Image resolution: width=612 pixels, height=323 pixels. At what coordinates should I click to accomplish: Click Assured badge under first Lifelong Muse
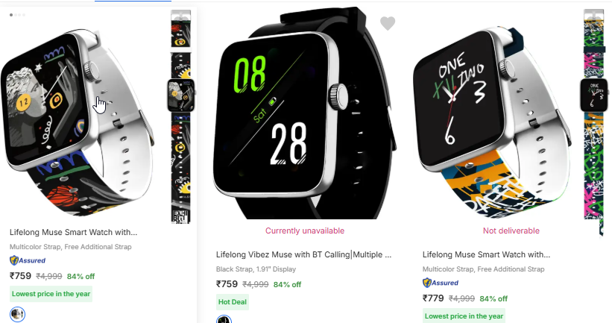pyautogui.click(x=28, y=260)
